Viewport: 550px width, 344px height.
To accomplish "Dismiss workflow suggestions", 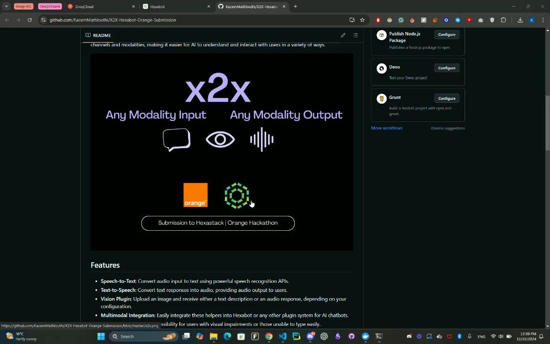I will (x=447, y=129).
